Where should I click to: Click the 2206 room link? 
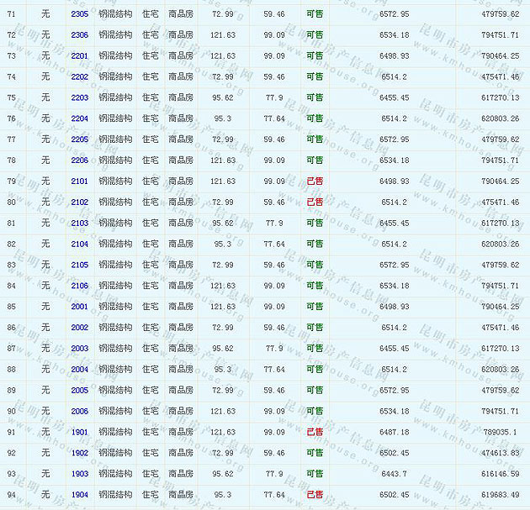(79, 160)
